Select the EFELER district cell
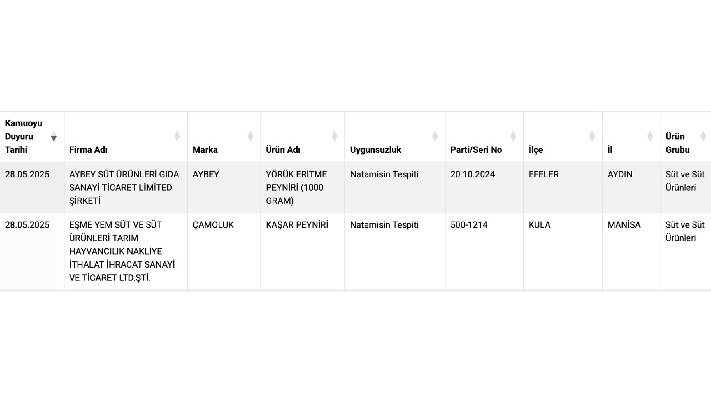Image resolution: width=711 pixels, height=400 pixels. 563,188
